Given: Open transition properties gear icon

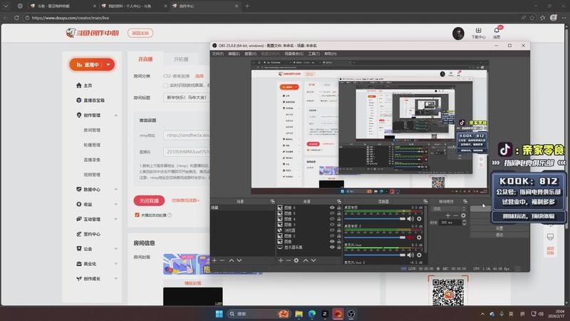Looking at the screenshot, I should click(463, 215).
